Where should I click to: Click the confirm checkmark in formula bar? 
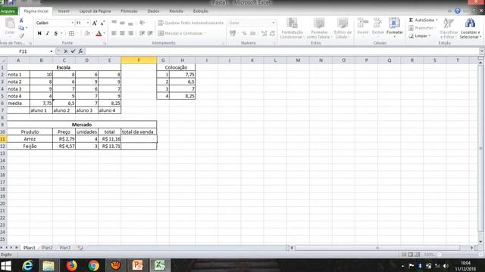73,51
